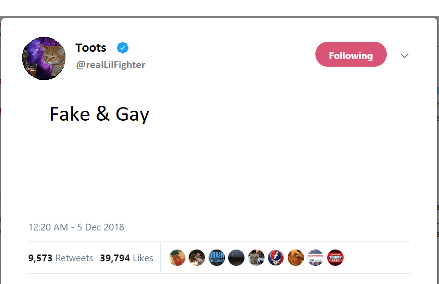Click the Fake & Gay tweet text
The image size is (439, 284).
point(99,114)
